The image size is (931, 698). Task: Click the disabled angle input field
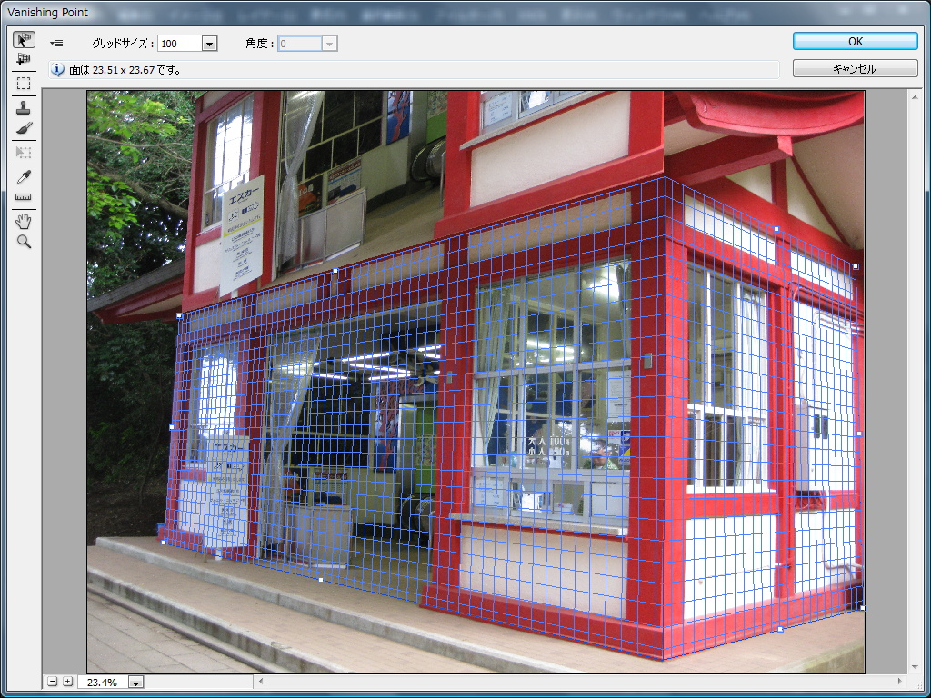300,44
